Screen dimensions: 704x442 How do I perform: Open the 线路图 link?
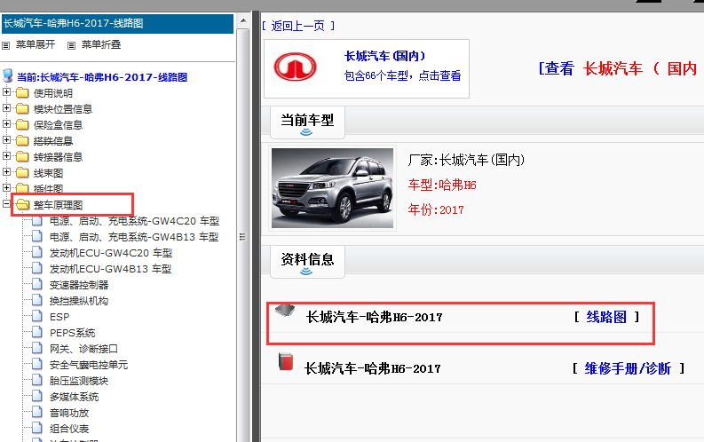point(606,317)
